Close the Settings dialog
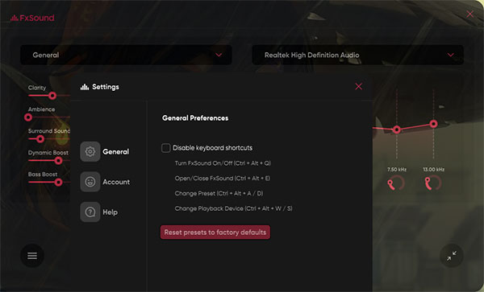This screenshot has height=292, width=484. (x=358, y=86)
